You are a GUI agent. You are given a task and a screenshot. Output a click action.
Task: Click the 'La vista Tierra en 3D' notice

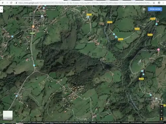click(109, 122)
